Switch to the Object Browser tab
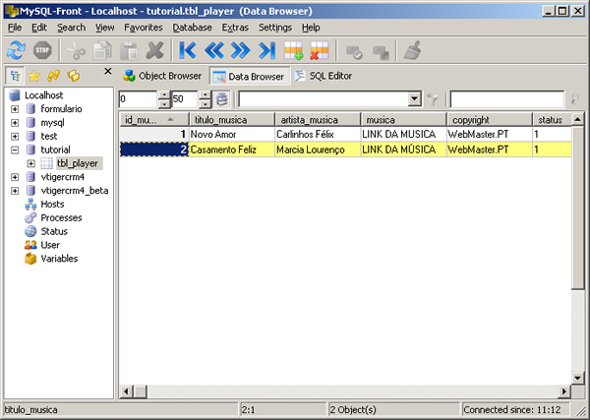The width and height of the screenshot is (590, 420). coord(163,76)
